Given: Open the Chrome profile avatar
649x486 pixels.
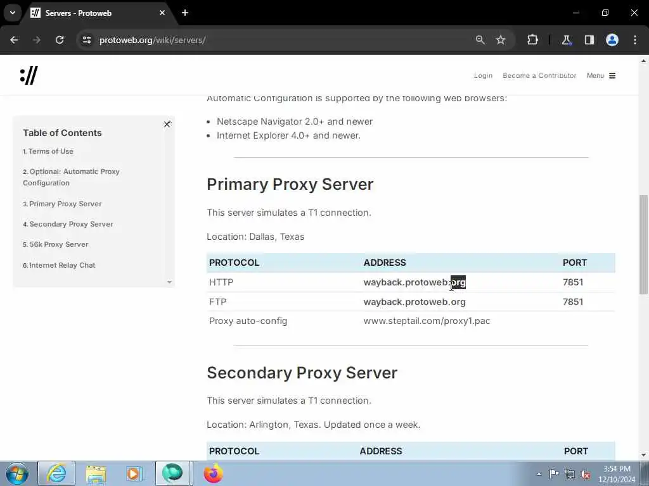Looking at the screenshot, I should click(612, 40).
